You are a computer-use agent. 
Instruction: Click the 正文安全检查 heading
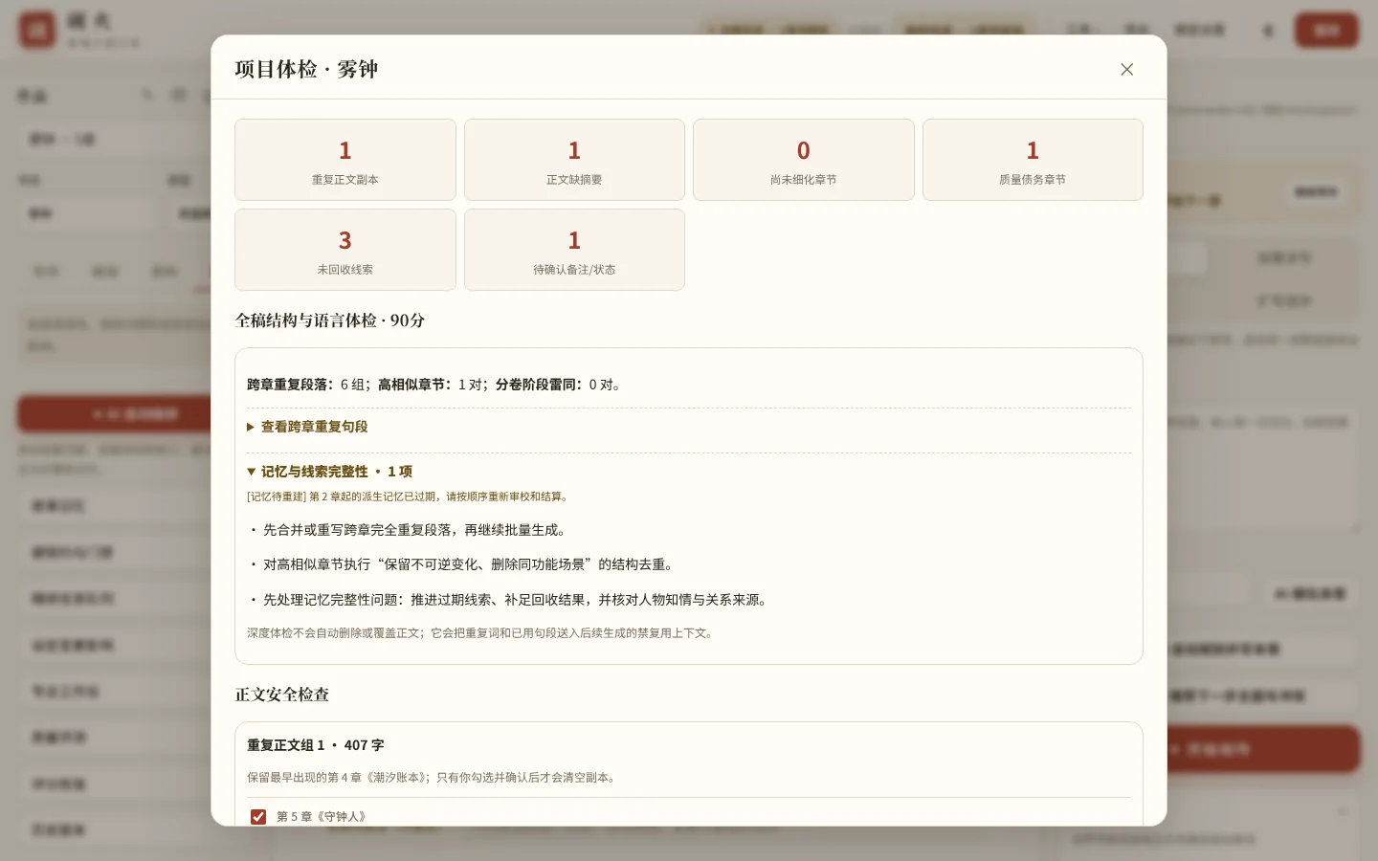pyautogui.click(x=282, y=695)
